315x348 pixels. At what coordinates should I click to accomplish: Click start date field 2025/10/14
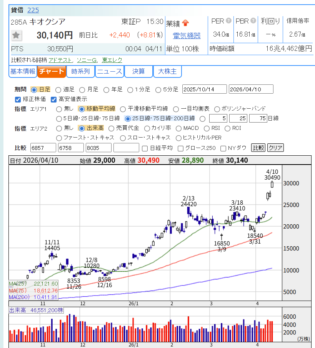pyautogui.click(x=205, y=89)
